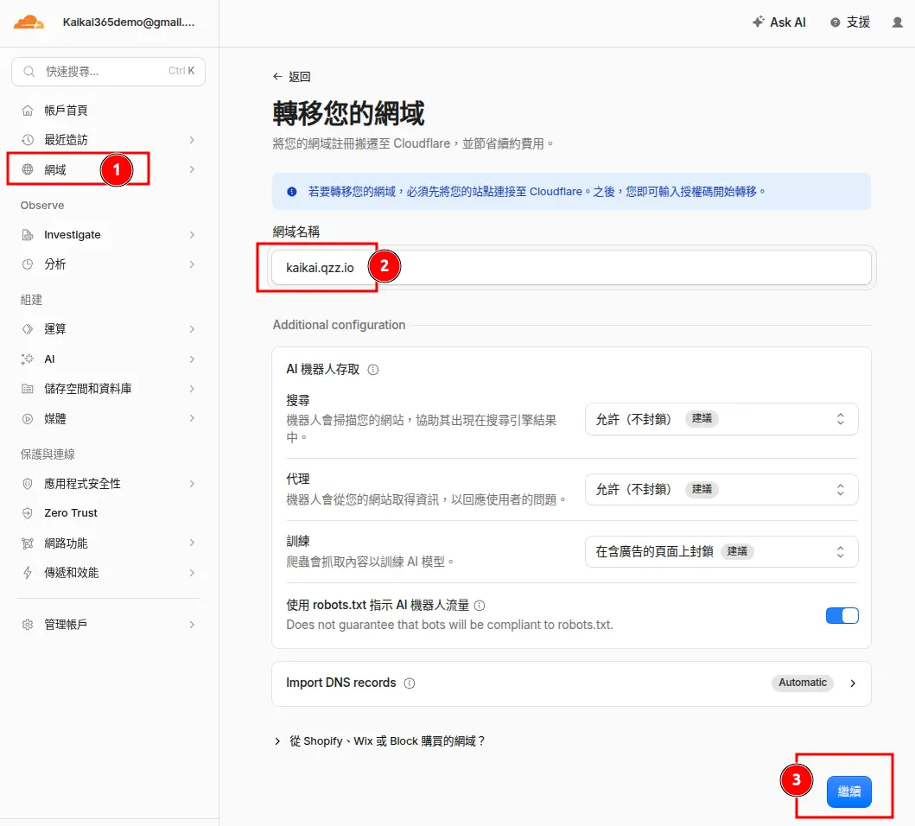Click the AI sparkle icon in sidebar

click(x=28, y=359)
